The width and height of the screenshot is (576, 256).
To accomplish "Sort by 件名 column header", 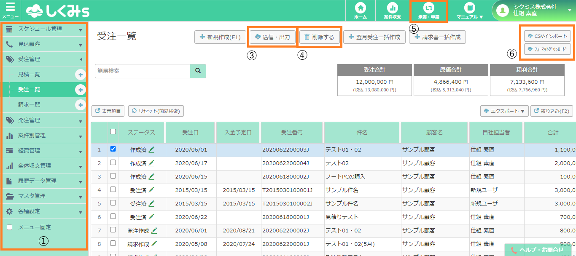I will tap(362, 132).
